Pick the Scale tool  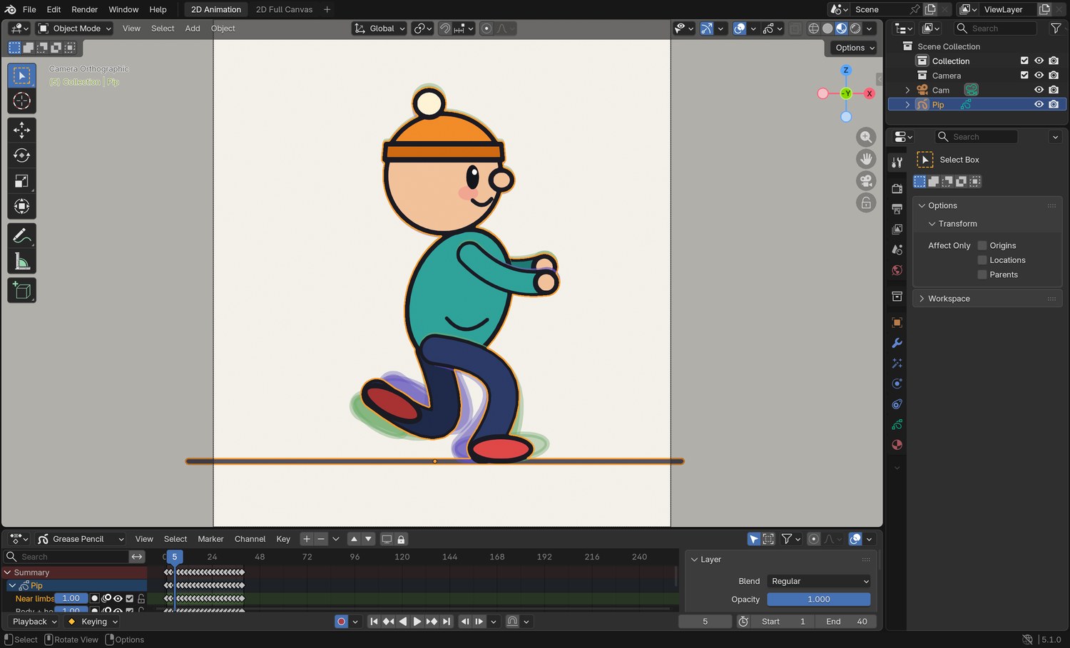pyautogui.click(x=21, y=181)
